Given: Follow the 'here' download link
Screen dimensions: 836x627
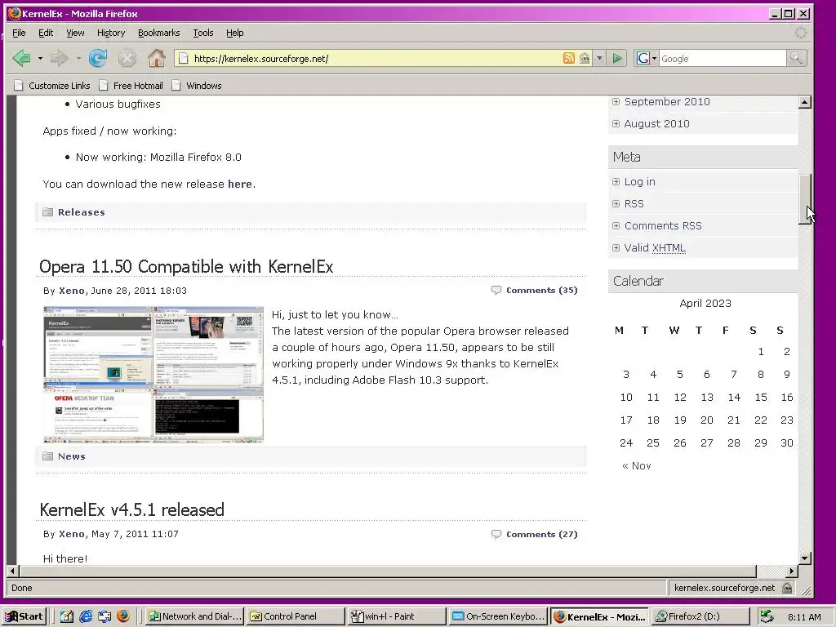Looking at the screenshot, I should pyautogui.click(x=240, y=184).
